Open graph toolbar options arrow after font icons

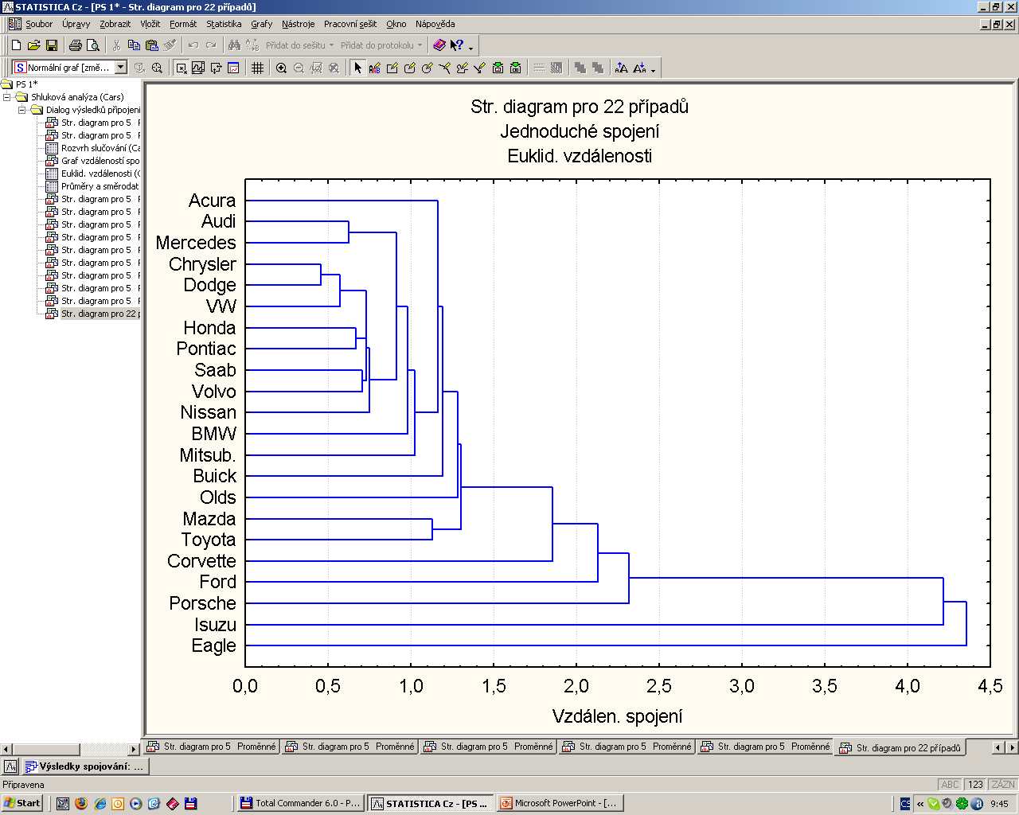tap(653, 69)
